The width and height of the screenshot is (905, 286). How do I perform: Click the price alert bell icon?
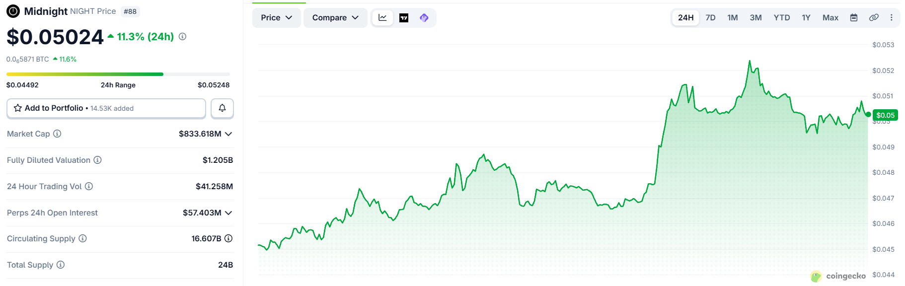(222, 108)
